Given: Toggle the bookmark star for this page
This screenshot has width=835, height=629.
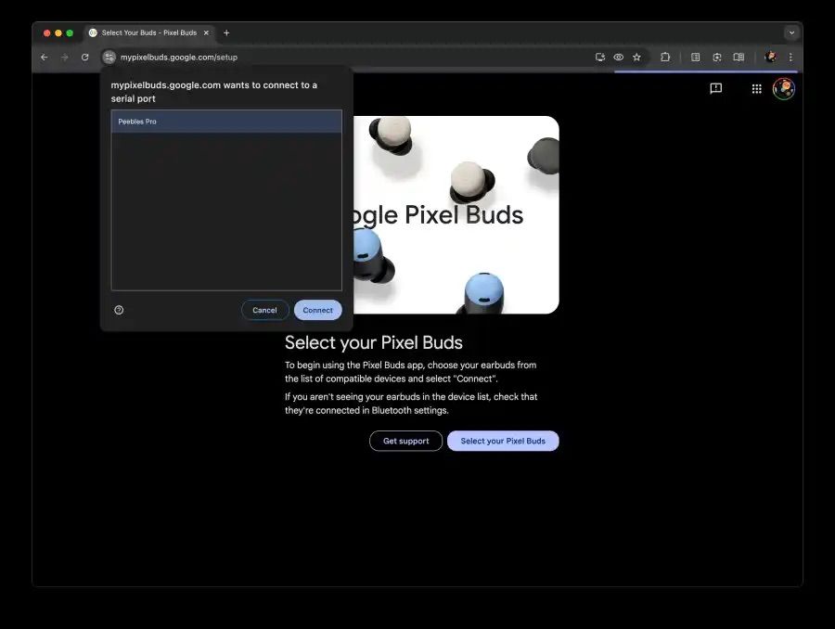Looking at the screenshot, I should (x=636, y=57).
